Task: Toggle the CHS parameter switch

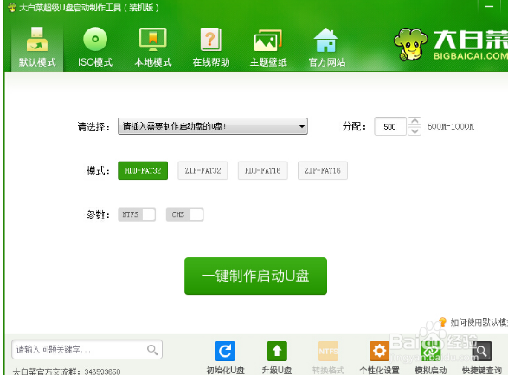Action: [x=184, y=214]
